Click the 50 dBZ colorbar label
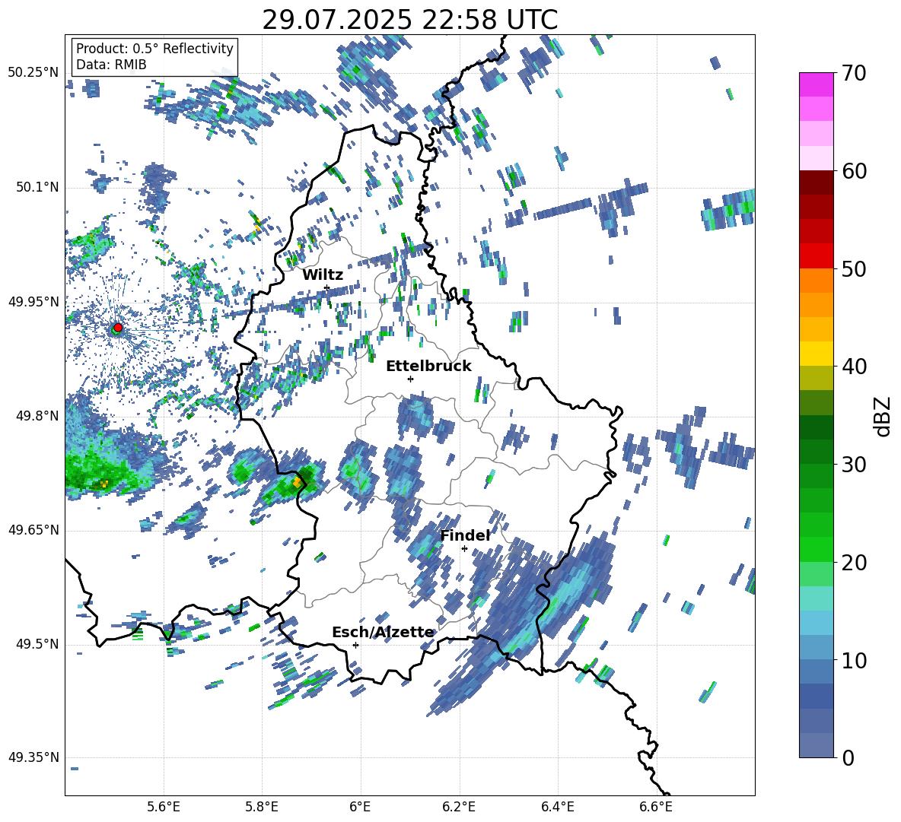The image size is (901, 822). click(854, 269)
